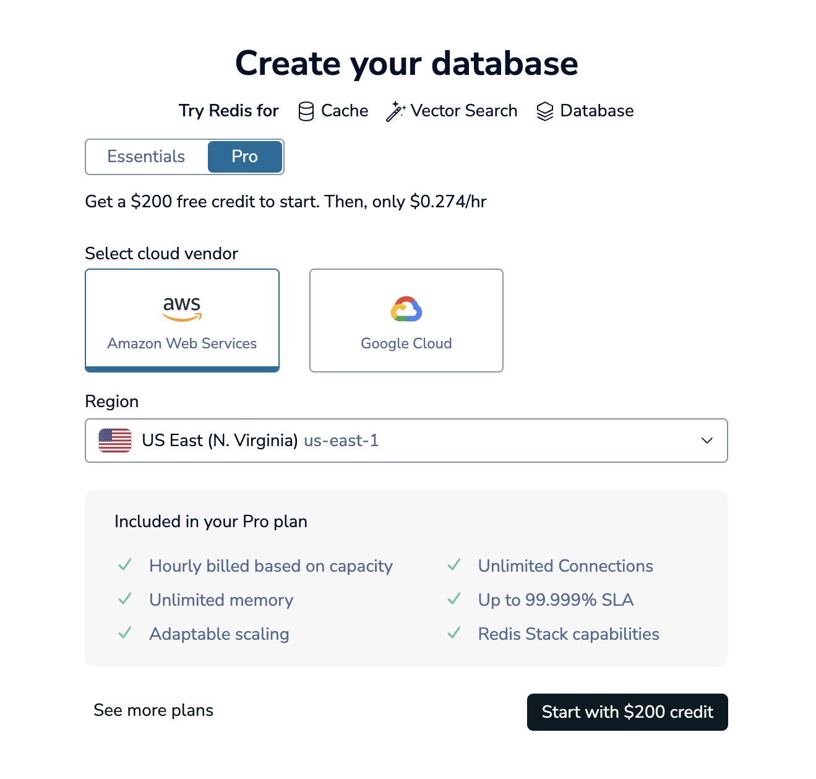Choose Google Cloud vendor card
Viewport: 816px width, 779px height.
pyautogui.click(x=406, y=320)
